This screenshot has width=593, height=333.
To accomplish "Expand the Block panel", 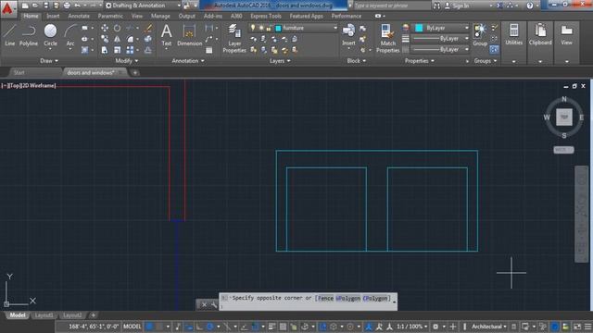I will click(x=357, y=61).
